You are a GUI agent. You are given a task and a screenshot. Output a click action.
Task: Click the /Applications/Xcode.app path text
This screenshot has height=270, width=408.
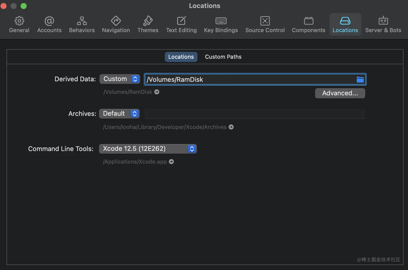click(135, 162)
